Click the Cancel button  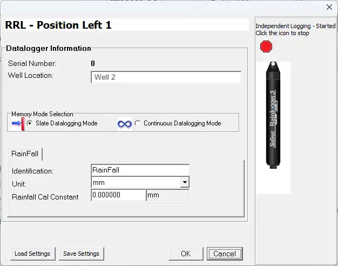(x=225, y=254)
